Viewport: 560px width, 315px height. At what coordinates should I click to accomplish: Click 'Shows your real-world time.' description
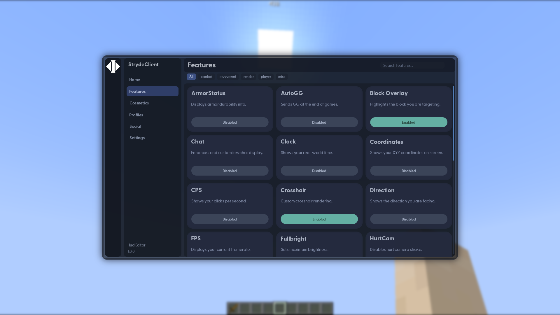(x=307, y=153)
